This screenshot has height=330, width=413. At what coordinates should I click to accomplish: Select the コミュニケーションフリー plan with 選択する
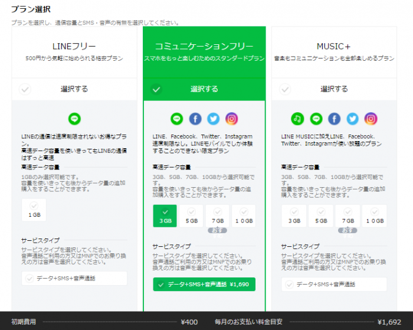[x=204, y=89]
